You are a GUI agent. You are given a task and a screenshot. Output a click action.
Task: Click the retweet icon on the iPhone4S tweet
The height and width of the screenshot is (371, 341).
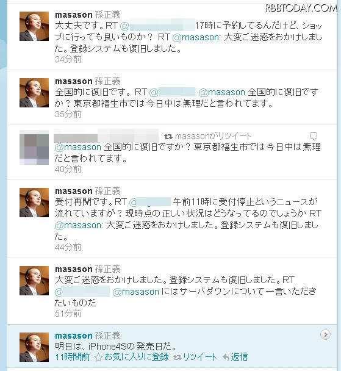[x=178, y=358]
